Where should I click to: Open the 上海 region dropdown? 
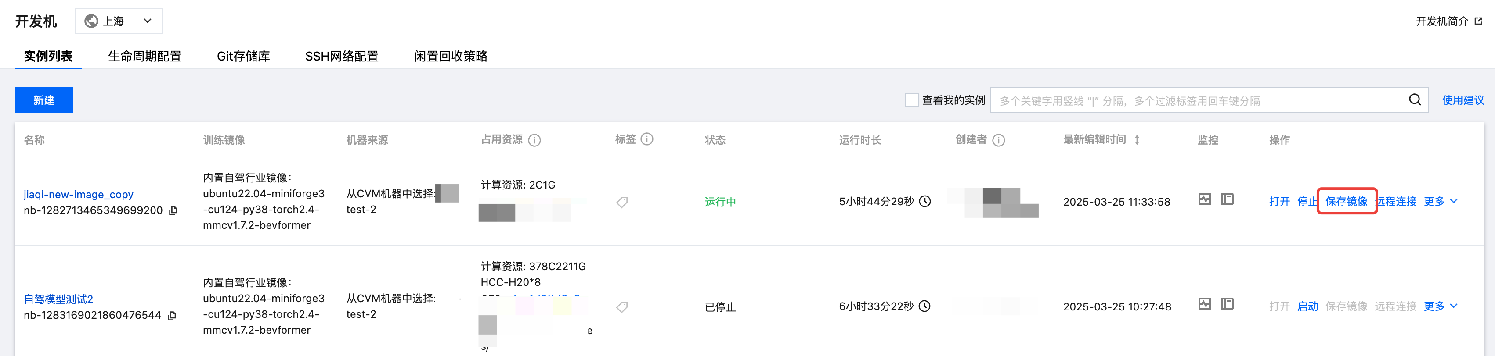119,21
